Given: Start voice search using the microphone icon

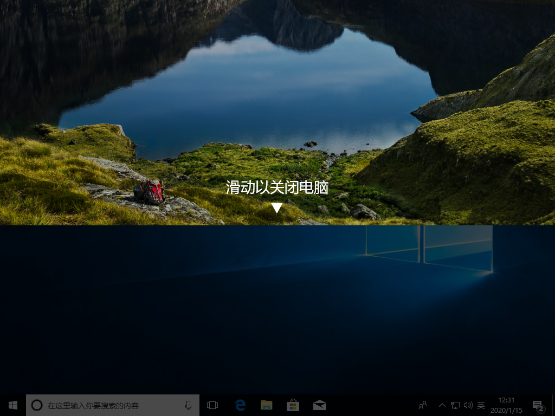Looking at the screenshot, I should point(188,405).
